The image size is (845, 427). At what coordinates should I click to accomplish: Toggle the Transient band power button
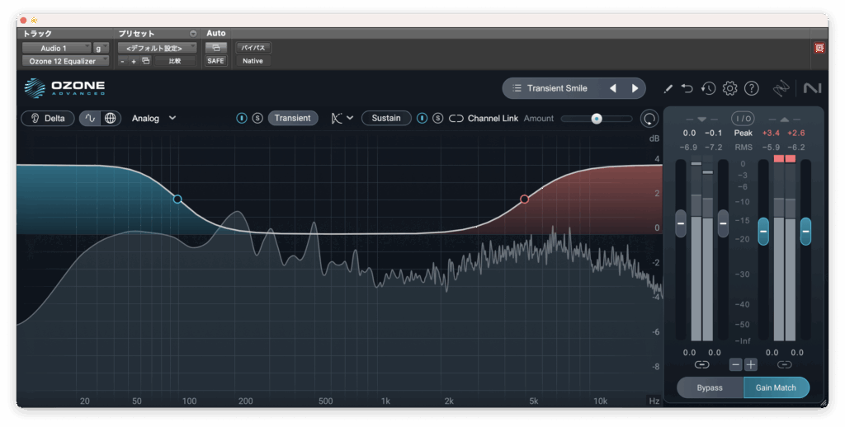[242, 118]
